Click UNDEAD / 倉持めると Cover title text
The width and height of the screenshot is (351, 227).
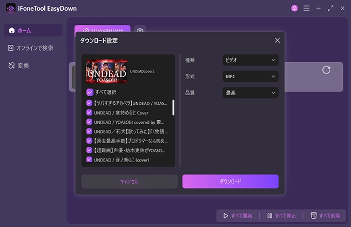tap(121, 113)
